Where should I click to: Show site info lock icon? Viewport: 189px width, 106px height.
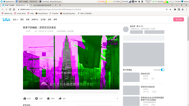[x=18, y=9]
